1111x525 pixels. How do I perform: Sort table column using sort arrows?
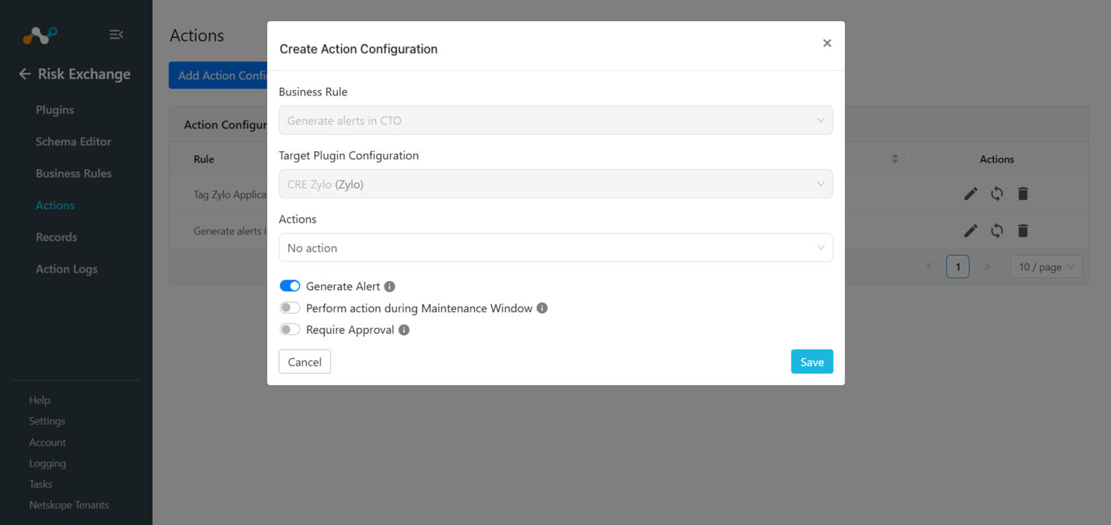click(895, 159)
